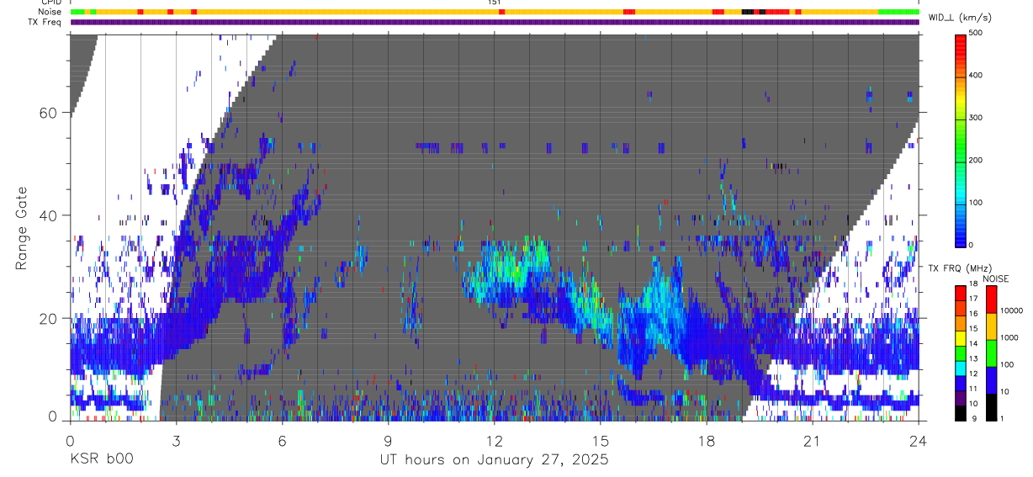Click the green segment of the NOISE legend
The height and width of the screenshot is (477, 1033).
point(991,352)
